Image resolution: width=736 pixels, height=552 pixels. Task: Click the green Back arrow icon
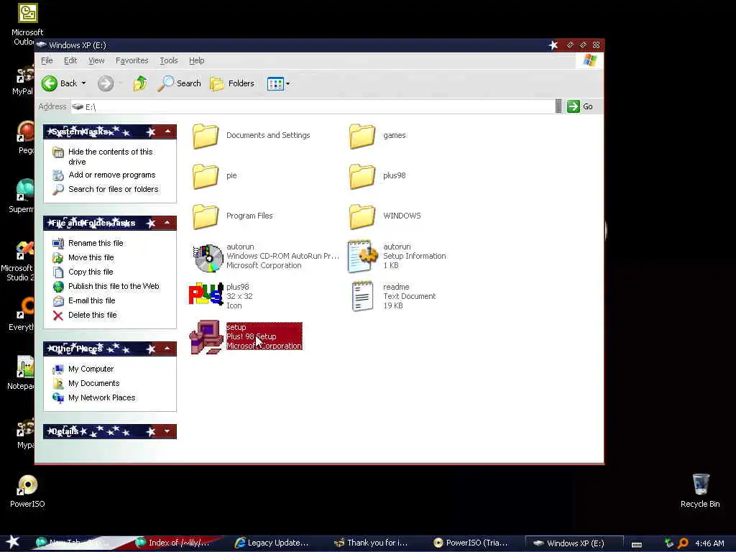pyautogui.click(x=50, y=83)
